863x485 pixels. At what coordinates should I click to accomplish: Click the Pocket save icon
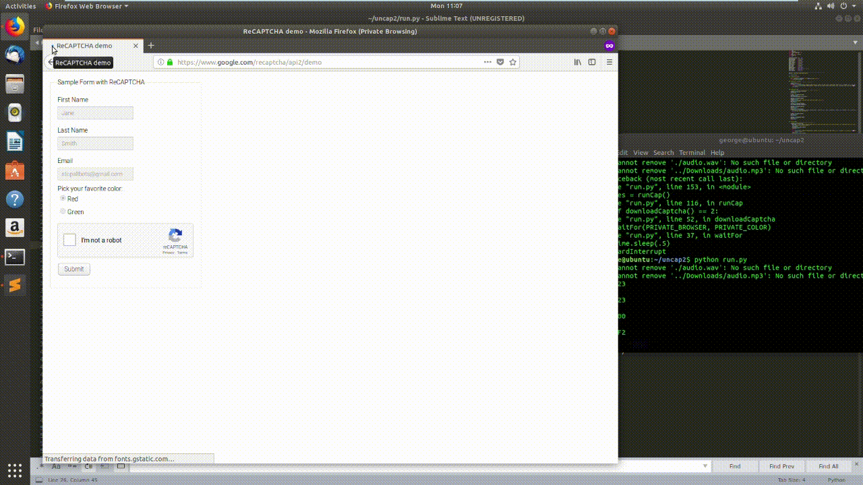click(x=500, y=62)
